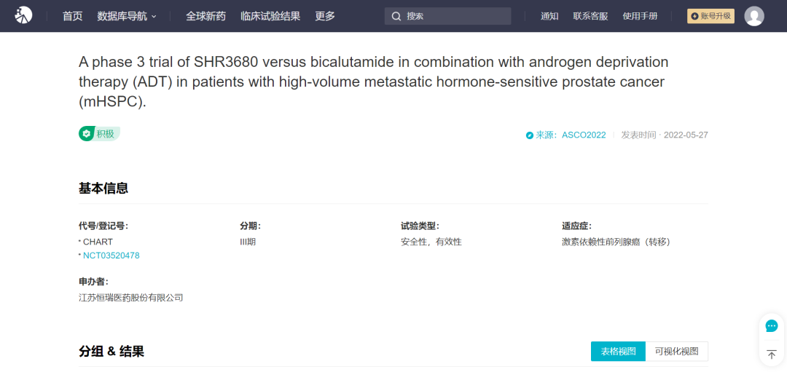Click into the 搜索 search input field
787x372 pixels.
click(447, 16)
